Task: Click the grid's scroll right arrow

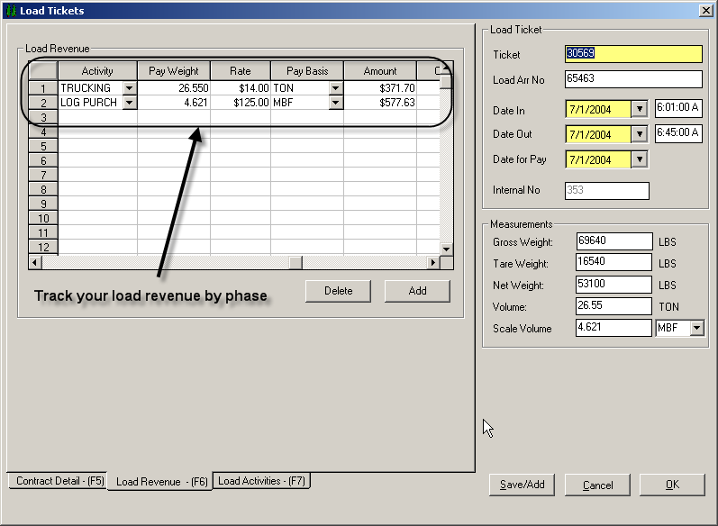Action: 432,262
